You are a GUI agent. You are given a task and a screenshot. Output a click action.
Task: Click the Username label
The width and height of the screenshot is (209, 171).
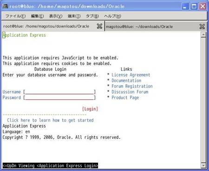tap(12, 92)
